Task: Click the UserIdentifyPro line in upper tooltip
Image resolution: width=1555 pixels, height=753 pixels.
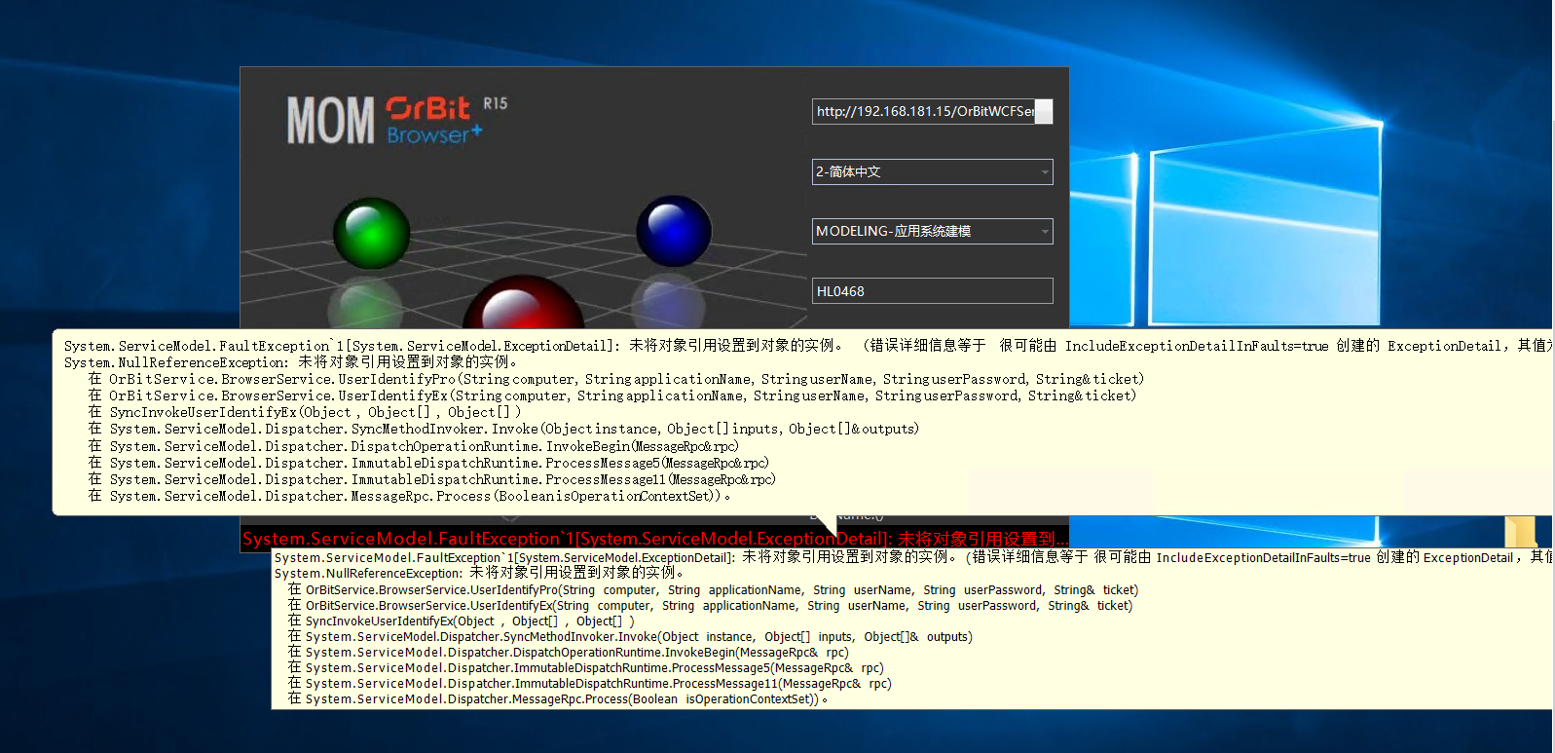Action: 623,379
